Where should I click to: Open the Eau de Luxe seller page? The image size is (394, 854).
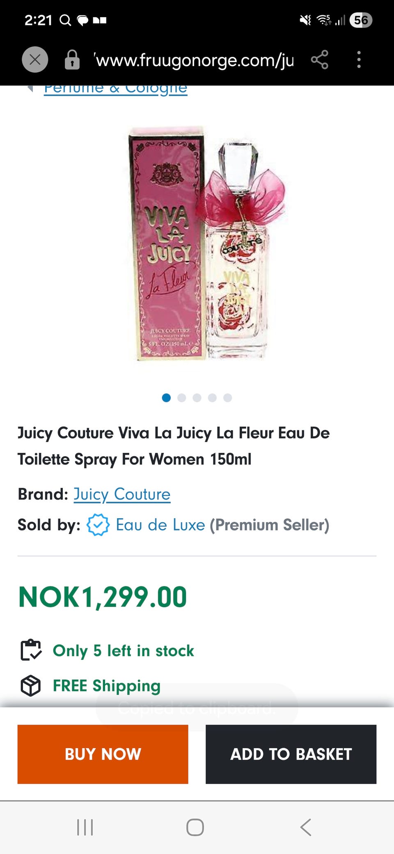[160, 525]
